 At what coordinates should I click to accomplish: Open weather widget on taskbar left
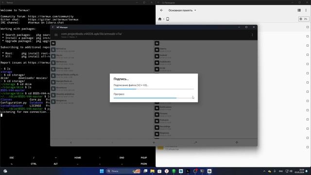point(5,171)
